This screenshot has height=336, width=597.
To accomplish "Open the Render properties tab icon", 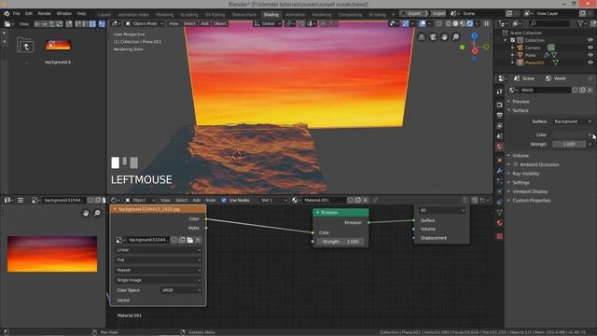I will [x=500, y=105].
